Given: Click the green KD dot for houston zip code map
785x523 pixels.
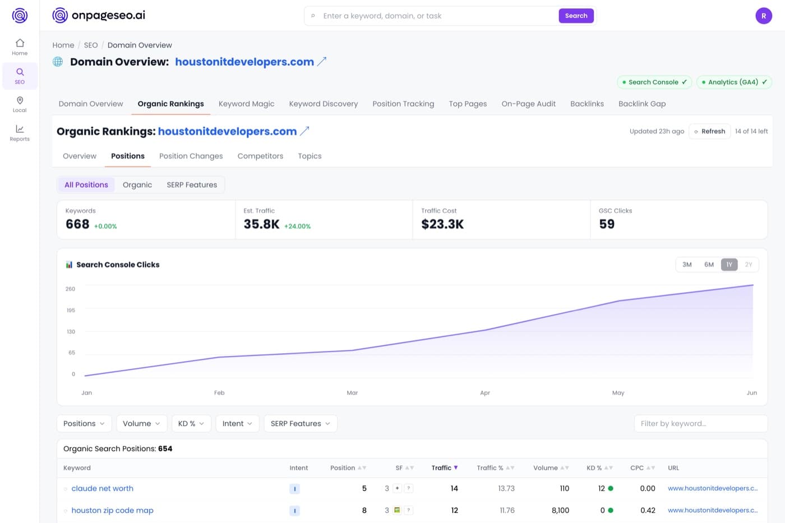Looking at the screenshot, I should pyautogui.click(x=611, y=510).
